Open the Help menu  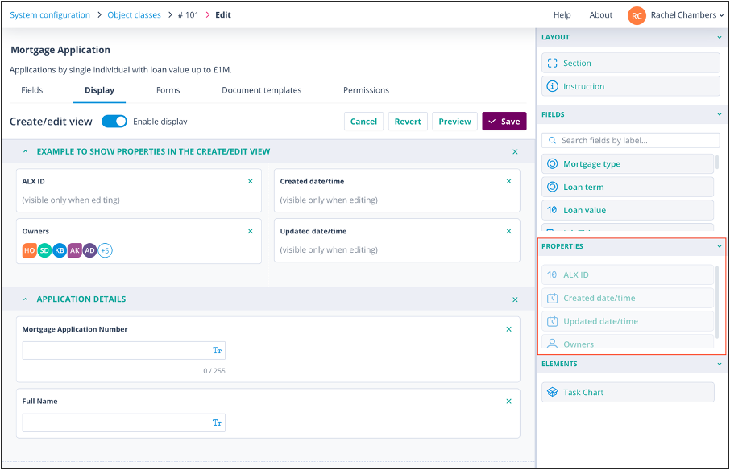562,14
